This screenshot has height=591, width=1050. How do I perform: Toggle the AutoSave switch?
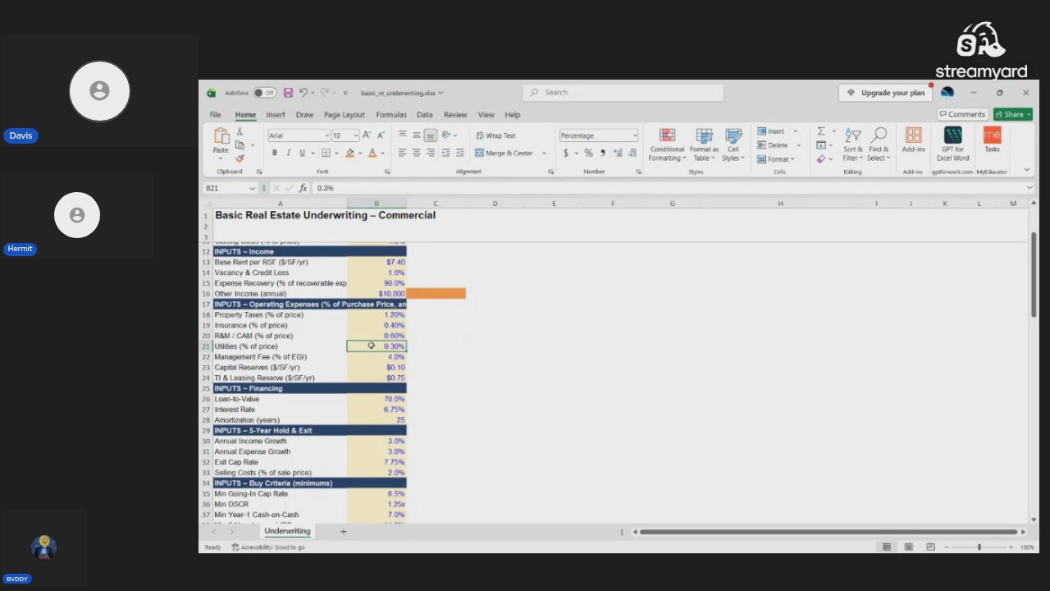tap(264, 93)
